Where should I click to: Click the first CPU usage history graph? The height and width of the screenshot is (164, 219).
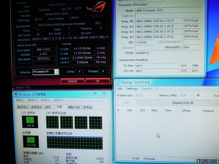52,122
